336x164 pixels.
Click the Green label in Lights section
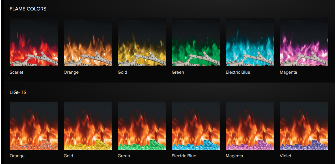[124, 156]
